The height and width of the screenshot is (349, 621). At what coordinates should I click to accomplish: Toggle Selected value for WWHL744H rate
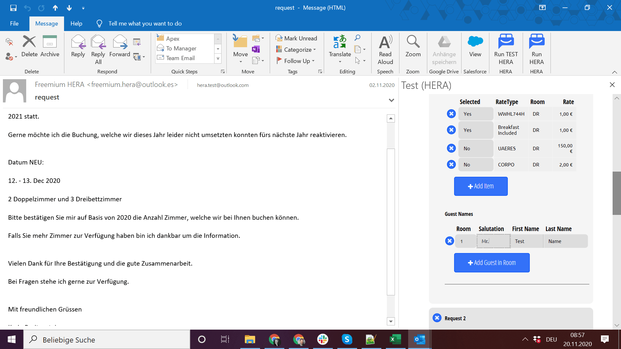[x=475, y=114]
